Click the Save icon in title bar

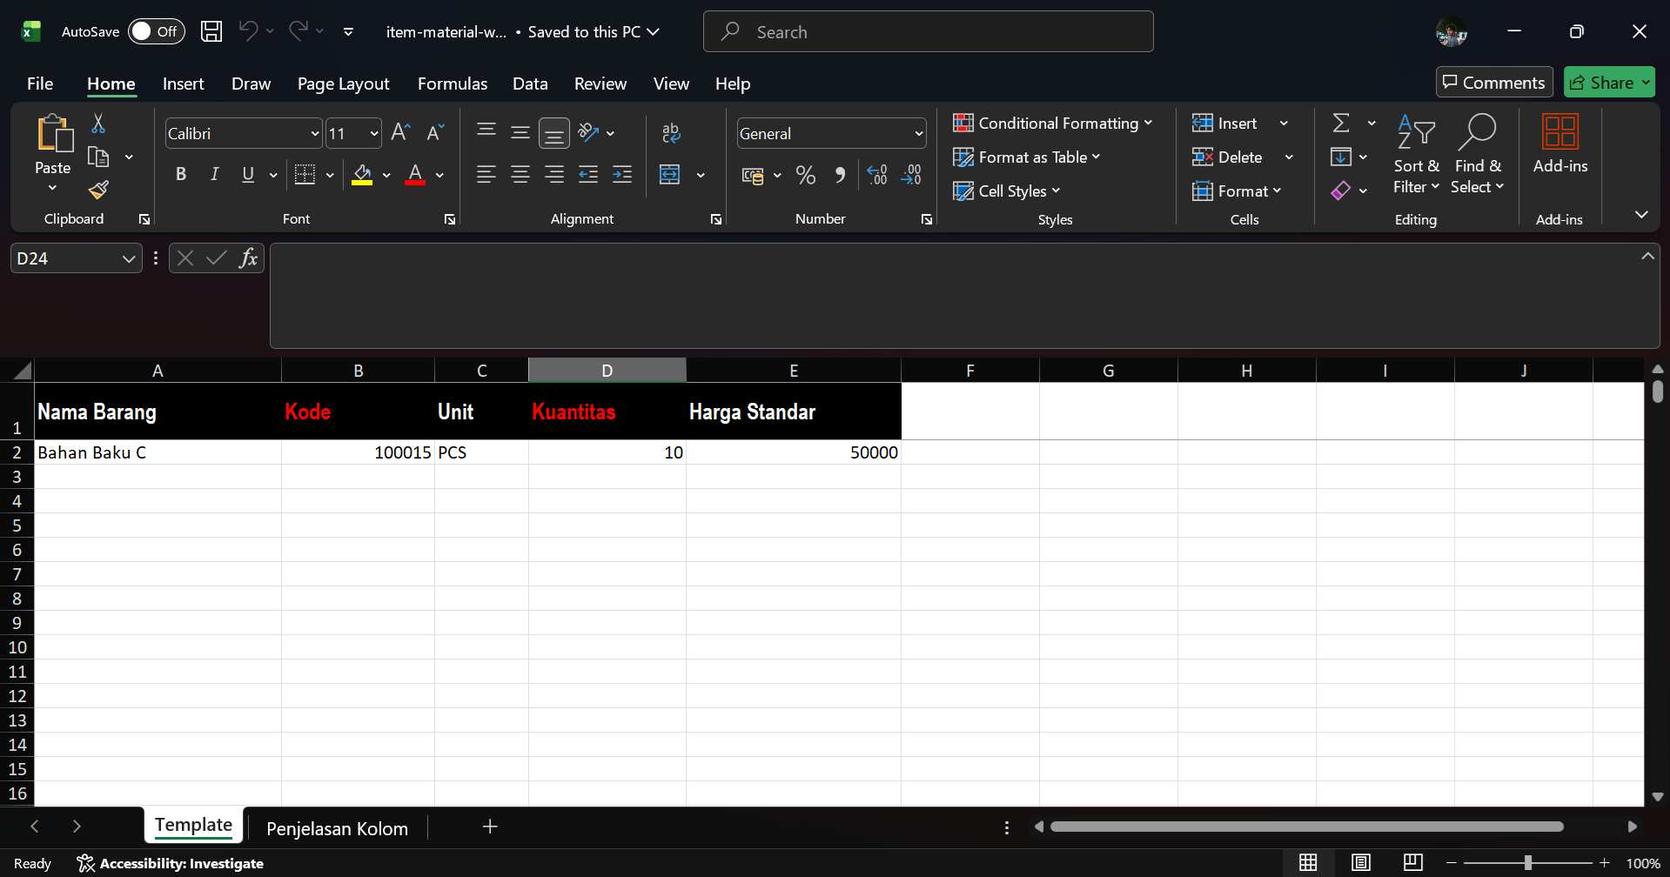tap(211, 32)
